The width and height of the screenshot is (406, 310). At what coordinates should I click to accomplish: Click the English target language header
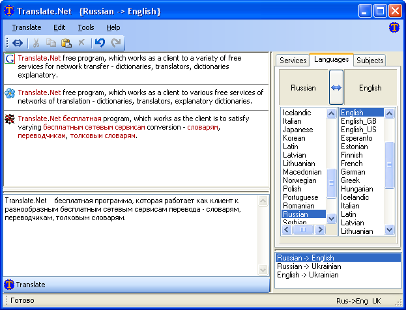tap(370, 88)
